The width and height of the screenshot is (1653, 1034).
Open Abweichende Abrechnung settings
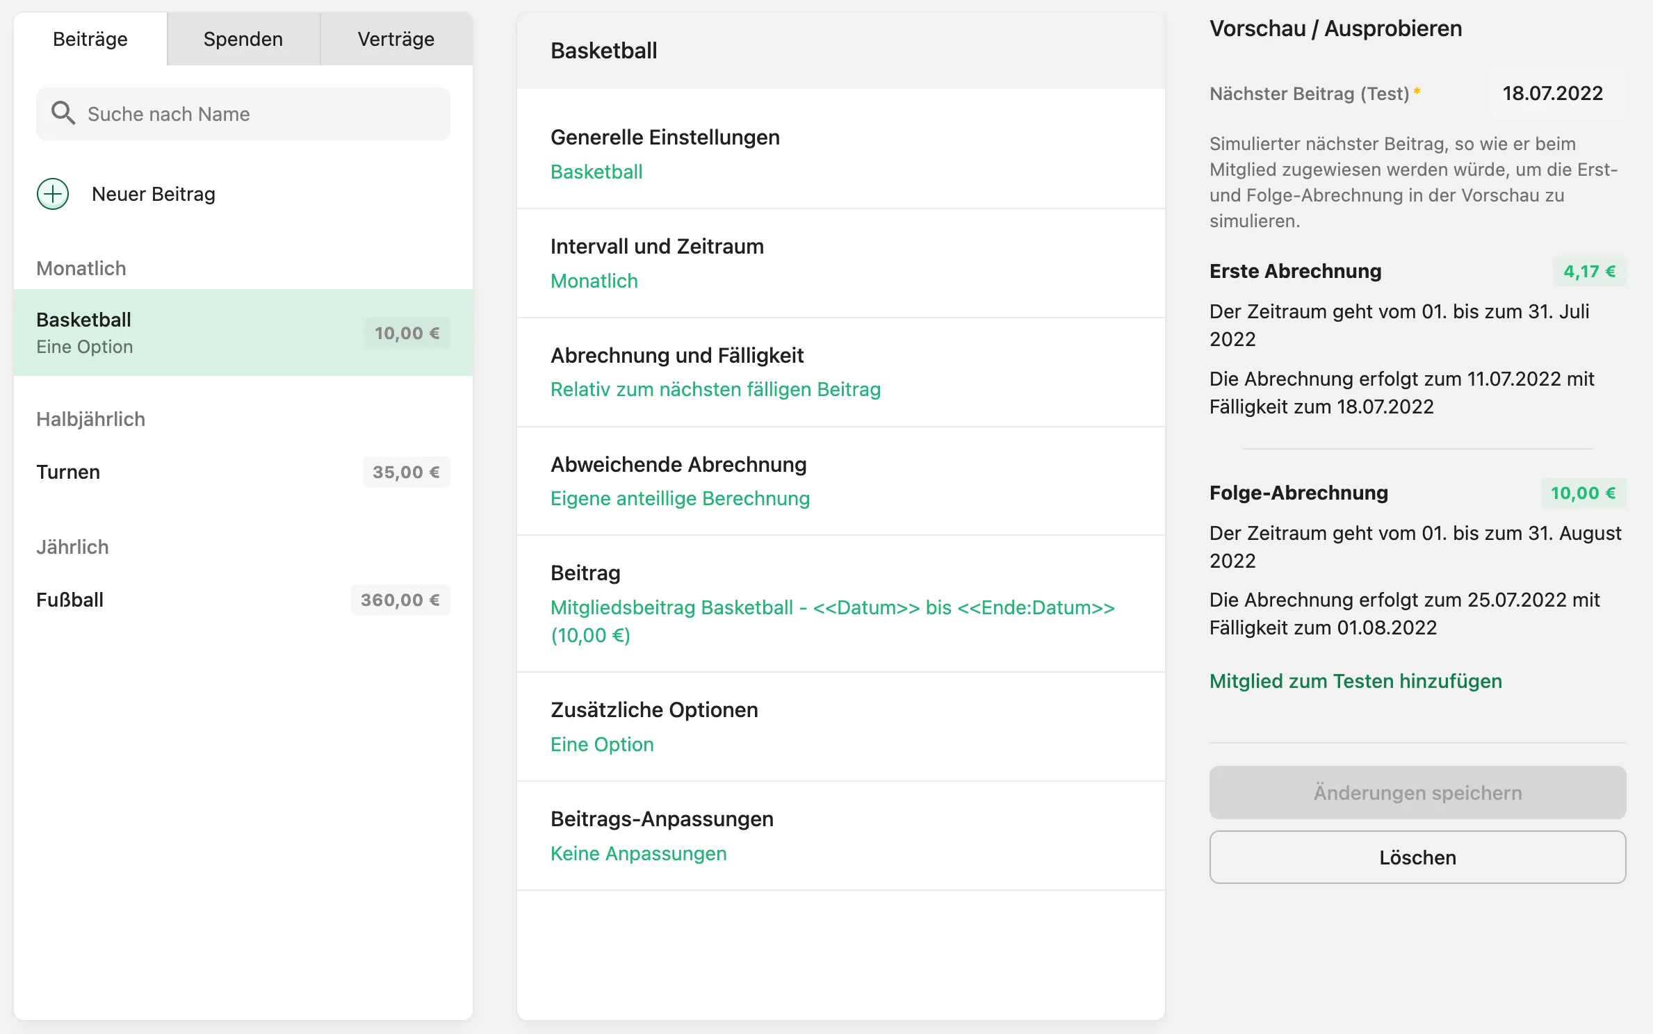point(841,481)
